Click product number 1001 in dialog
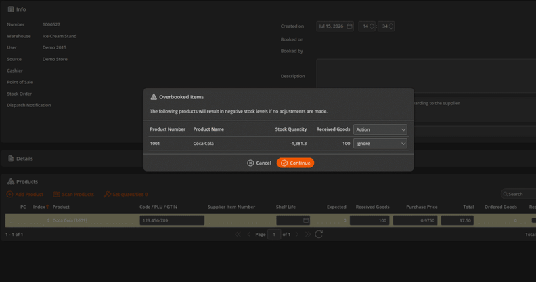 tap(155, 144)
